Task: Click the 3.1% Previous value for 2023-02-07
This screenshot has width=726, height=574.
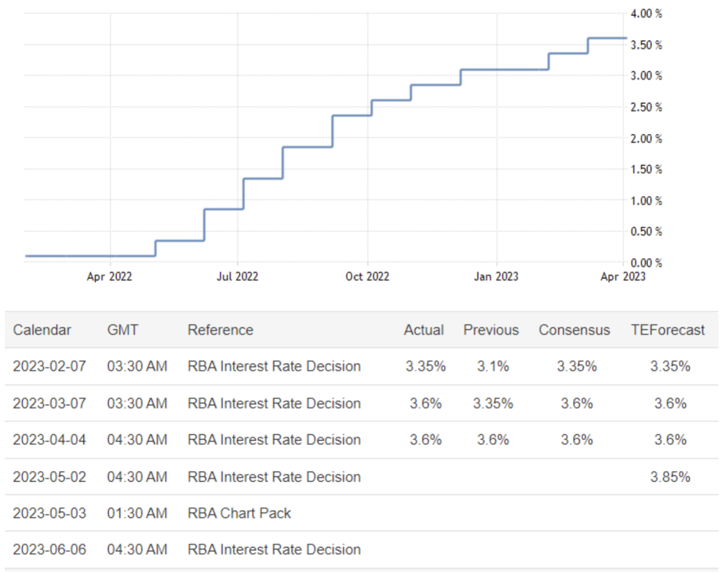Action: [x=493, y=367]
